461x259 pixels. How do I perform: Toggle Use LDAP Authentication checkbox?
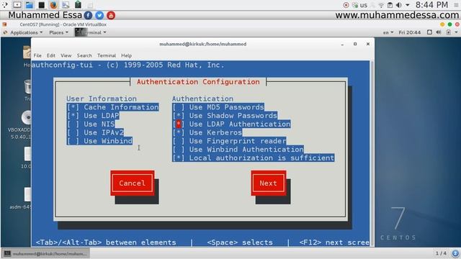[x=231, y=124]
